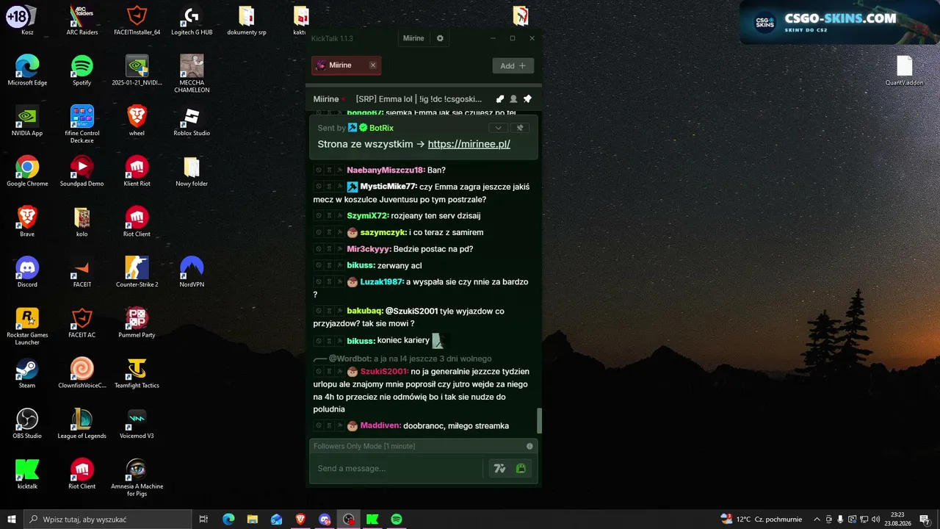Open Windows Start menu
The width and height of the screenshot is (940, 529).
(x=11, y=519)
